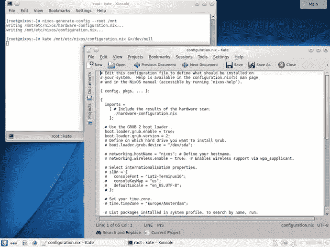Viewport: 330px width, 247px height.
Task: Click the 'Line: 1 of 65 Col: 1' status indicator
Action: [x=114, y=225]
